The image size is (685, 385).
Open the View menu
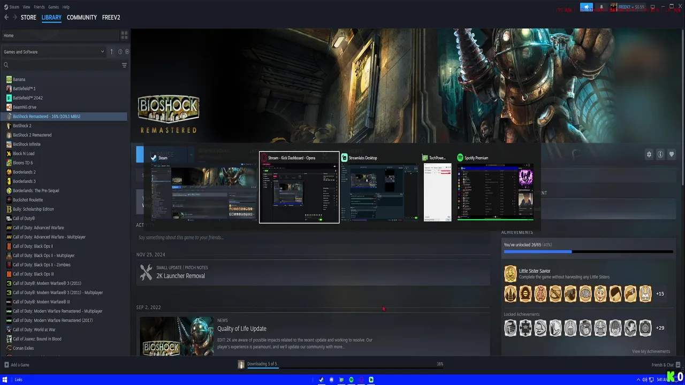tap(26, 7)
